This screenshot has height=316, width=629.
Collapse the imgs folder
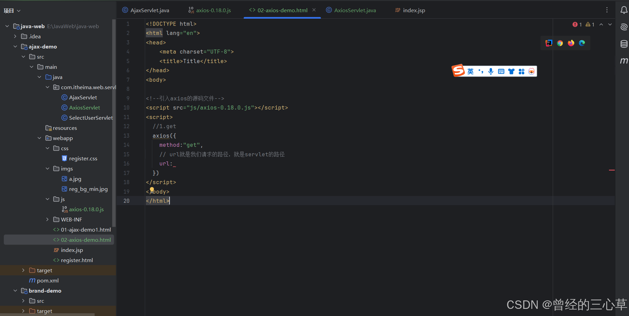pos(47,169)
